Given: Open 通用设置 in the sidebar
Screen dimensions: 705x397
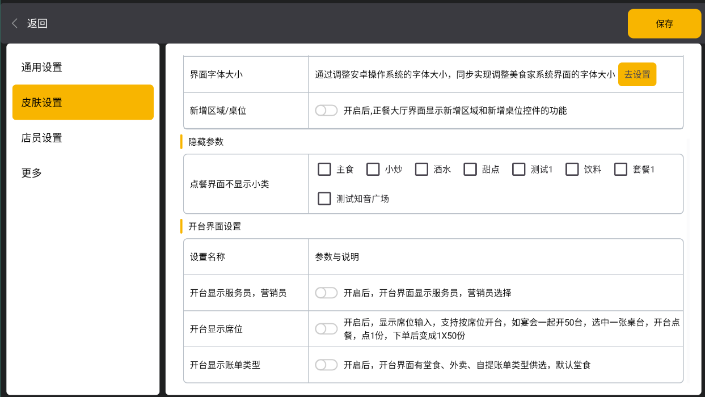Looking at the screenshot, I should (42, 67).
